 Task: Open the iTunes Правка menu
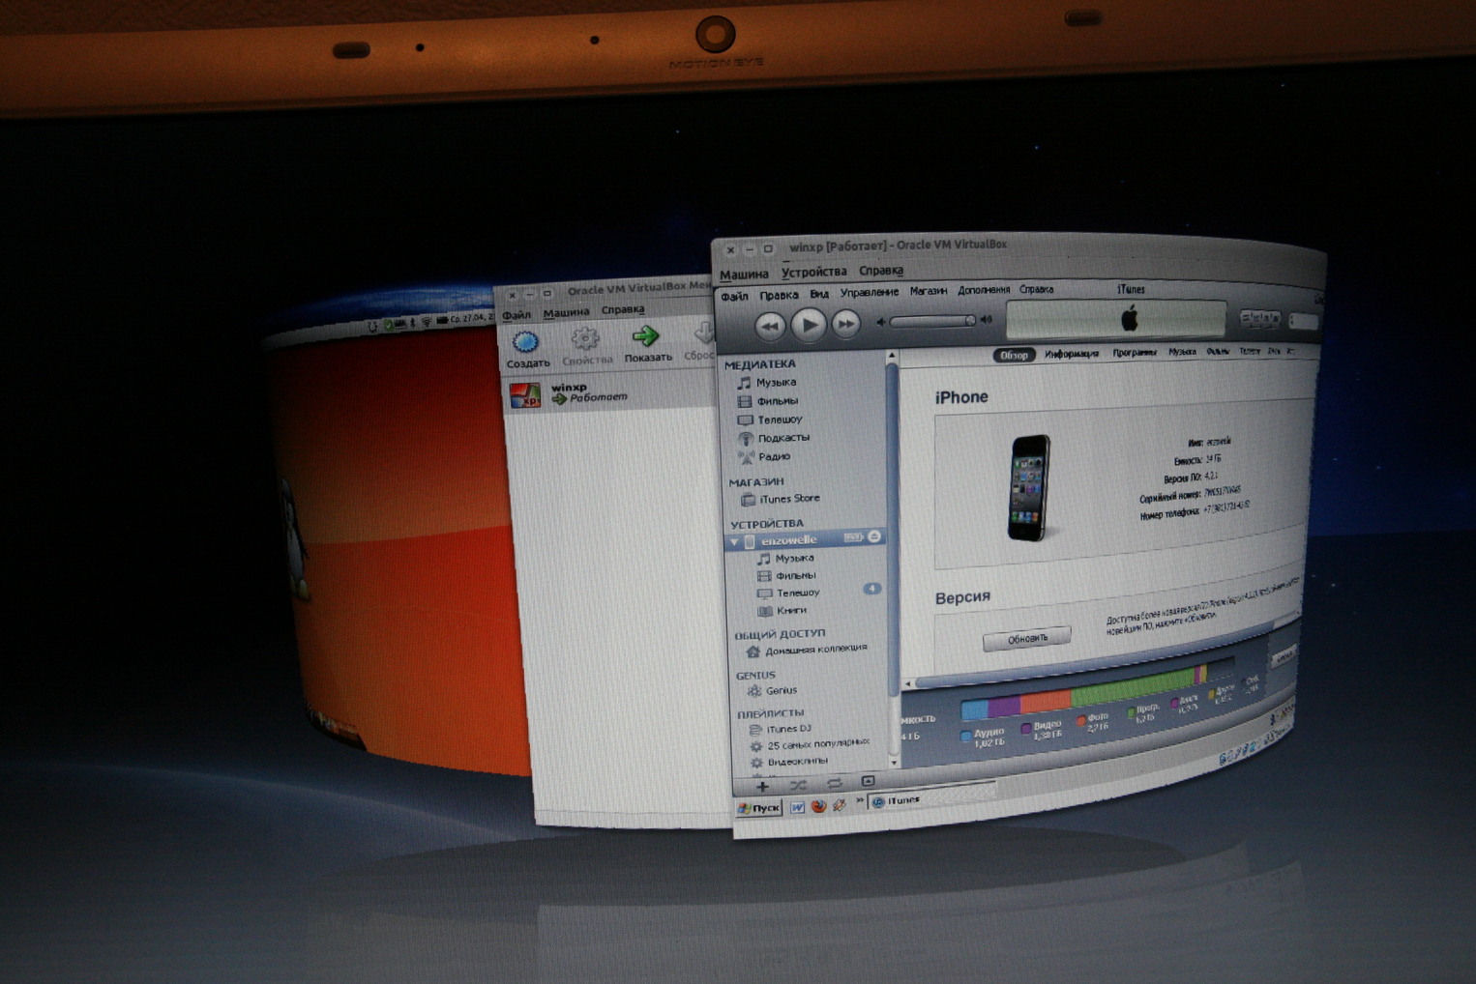click(x=779, y=295)
